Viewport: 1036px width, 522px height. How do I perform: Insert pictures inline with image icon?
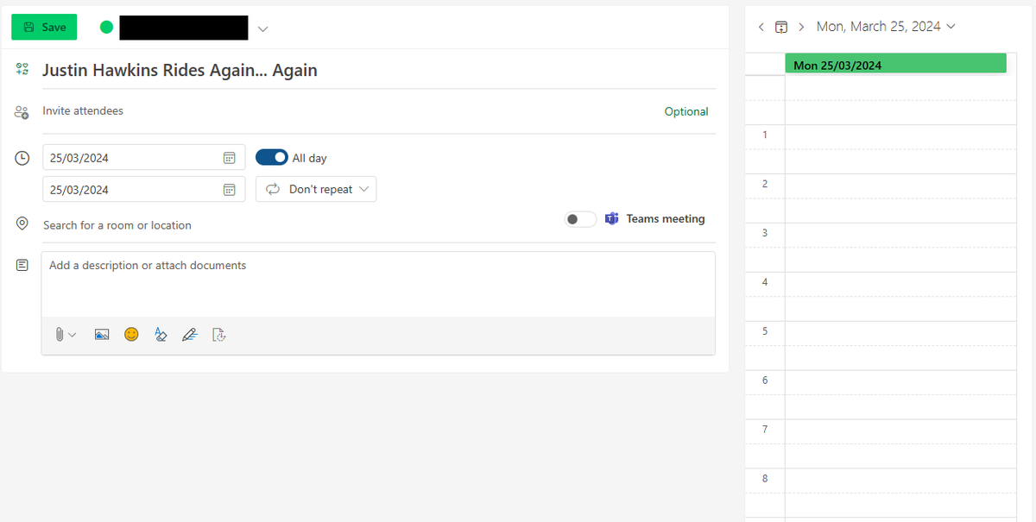102,335
